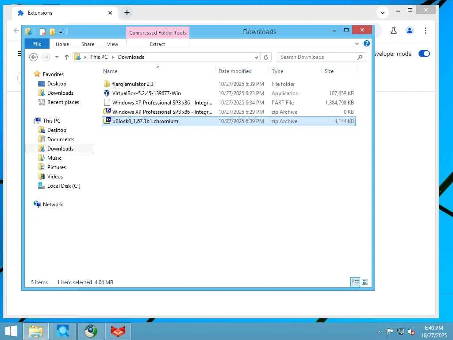This screenshot has width=453, height=340.
Task: Open Downloads under Favorites
Action: tap(60, 93)
